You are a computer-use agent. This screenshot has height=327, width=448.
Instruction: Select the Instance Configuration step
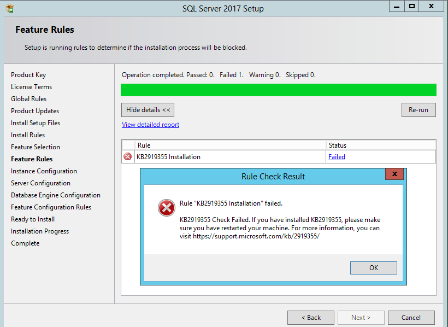click(x=44, y=171)
